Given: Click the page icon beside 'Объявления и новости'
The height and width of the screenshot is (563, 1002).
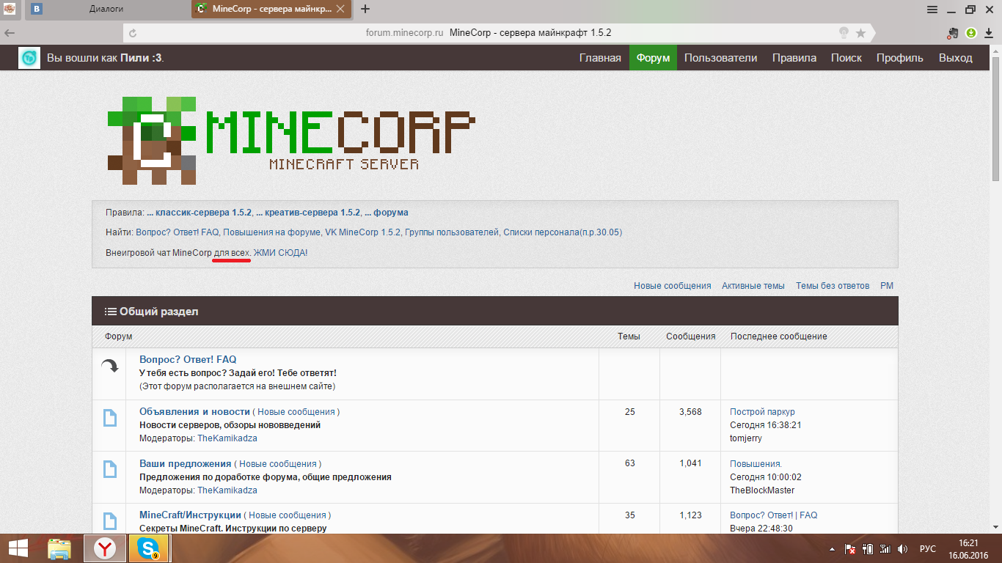Looking at the screenshot, I should (x=109, y=419).
